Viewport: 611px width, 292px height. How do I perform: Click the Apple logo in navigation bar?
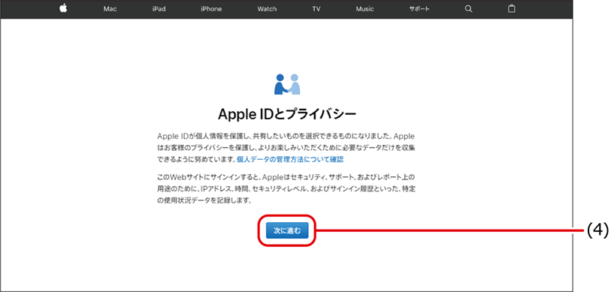63,8
